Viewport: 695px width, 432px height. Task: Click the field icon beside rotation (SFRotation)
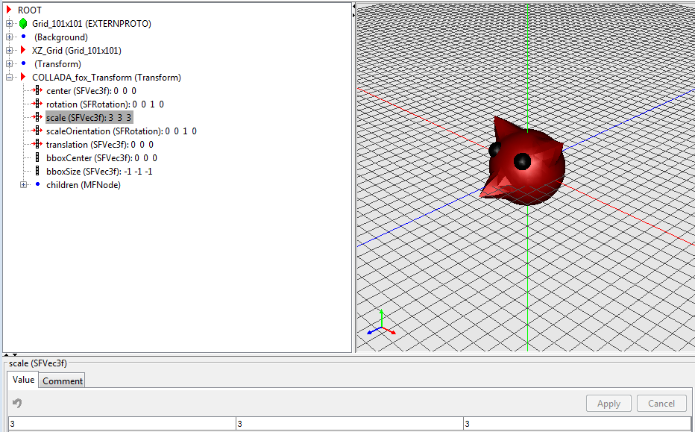coord(37,104)
